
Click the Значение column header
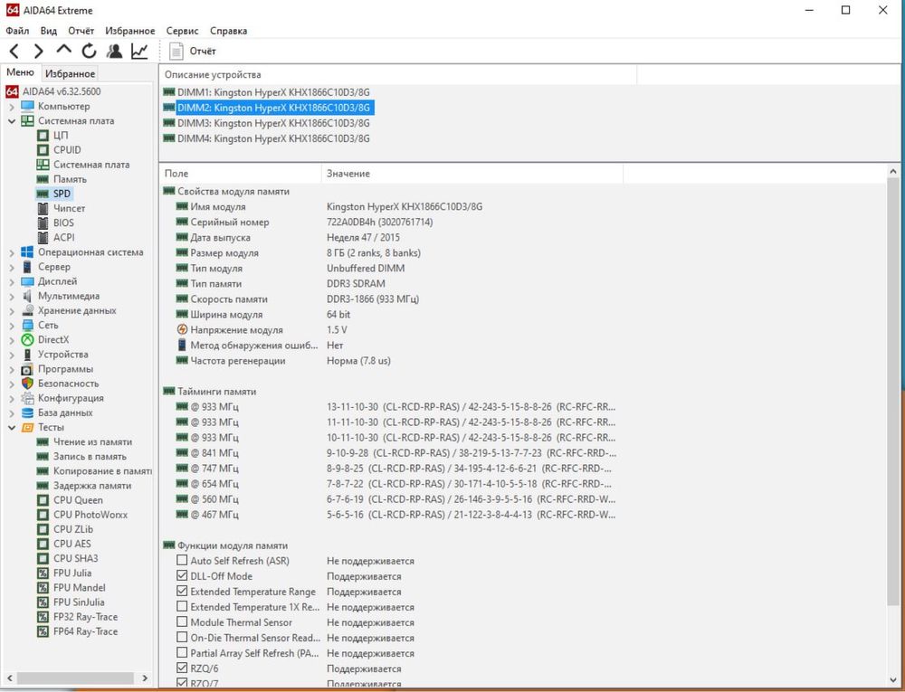[x=472, y=173]
